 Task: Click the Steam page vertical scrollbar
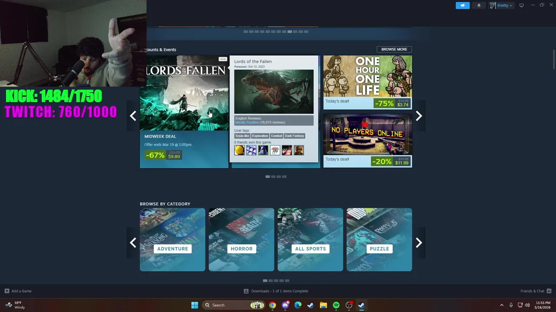[x=554, y=59]
